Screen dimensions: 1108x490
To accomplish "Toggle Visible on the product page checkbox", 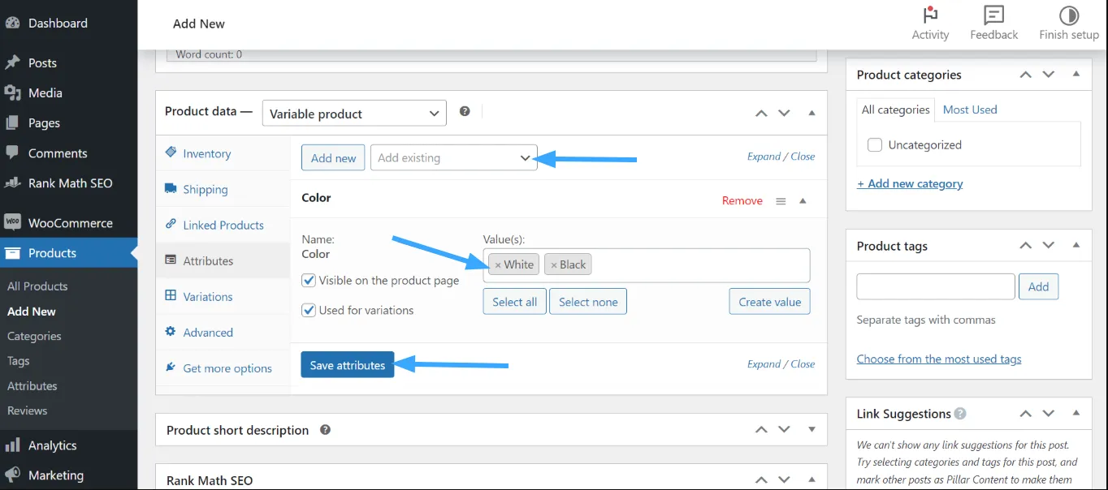I will point(309,280).
